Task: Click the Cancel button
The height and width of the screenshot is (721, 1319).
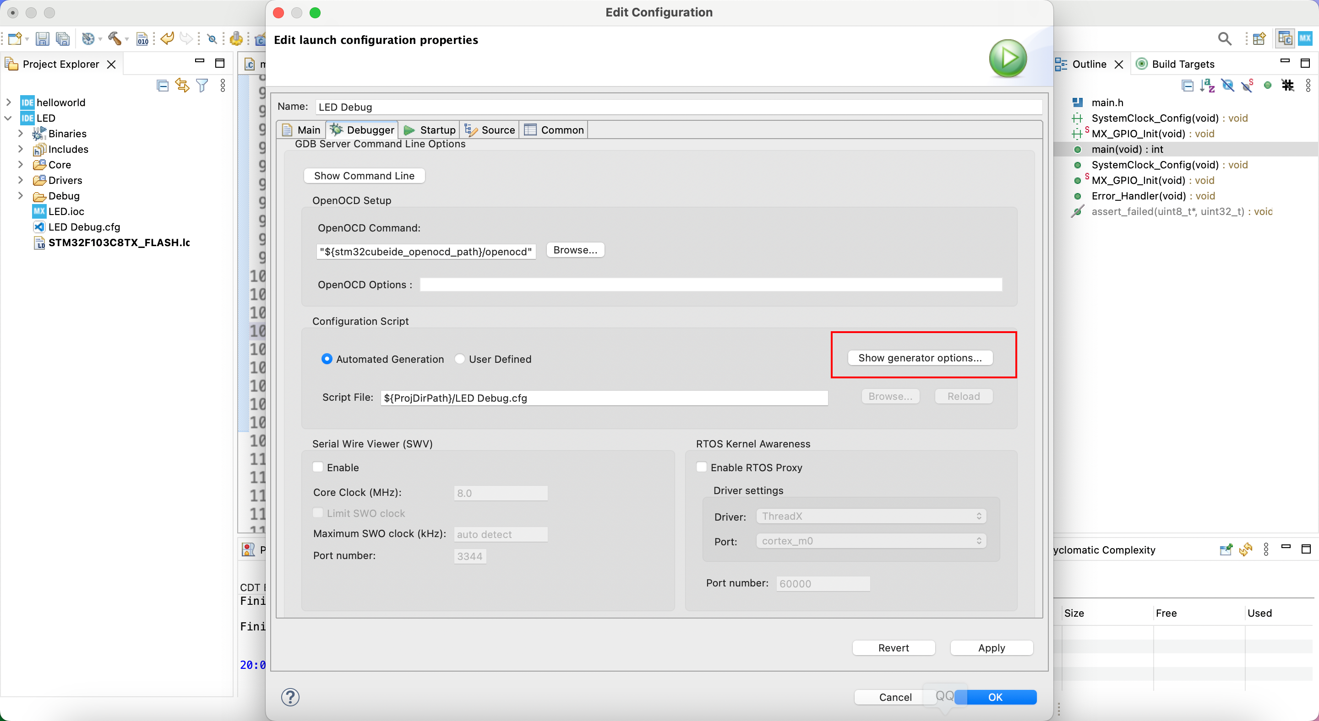Action: coord(895,697)
